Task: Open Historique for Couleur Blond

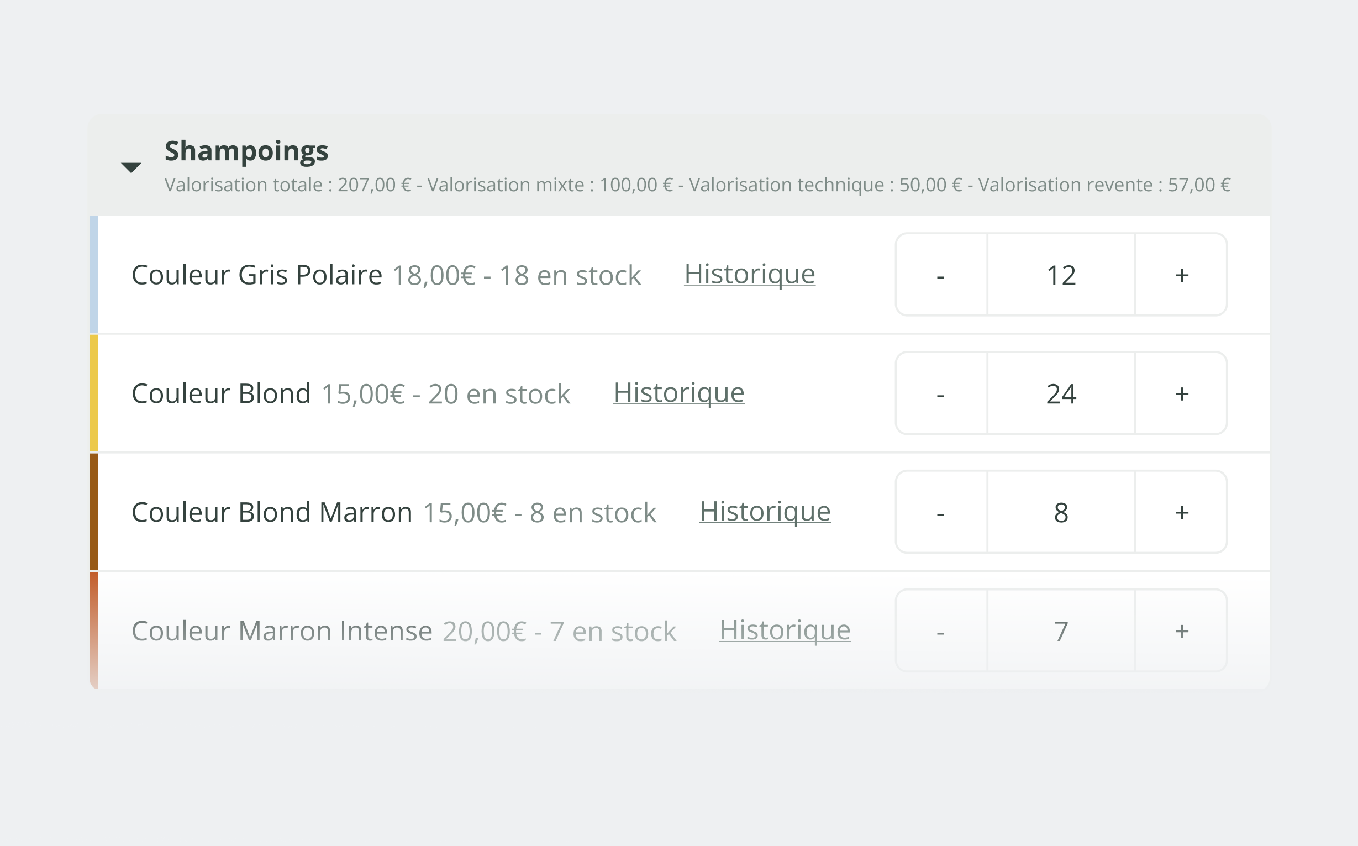Action: click(678, 393)
